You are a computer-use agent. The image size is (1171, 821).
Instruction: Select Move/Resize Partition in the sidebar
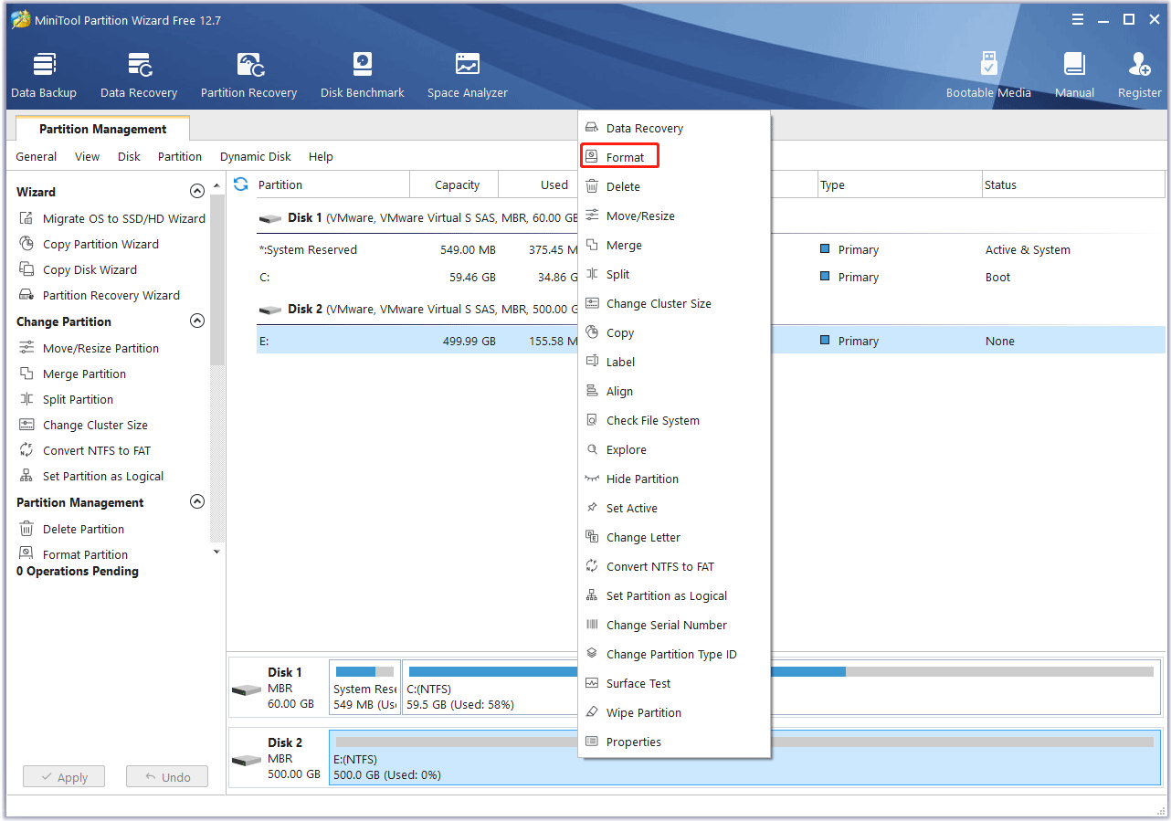90,348
